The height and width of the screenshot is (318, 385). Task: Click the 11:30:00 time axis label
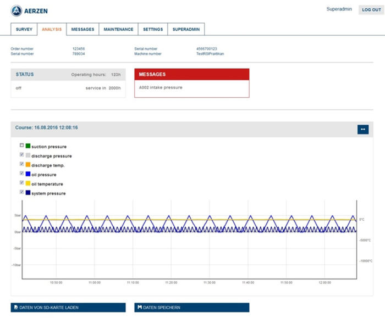[x=210, y=283]
